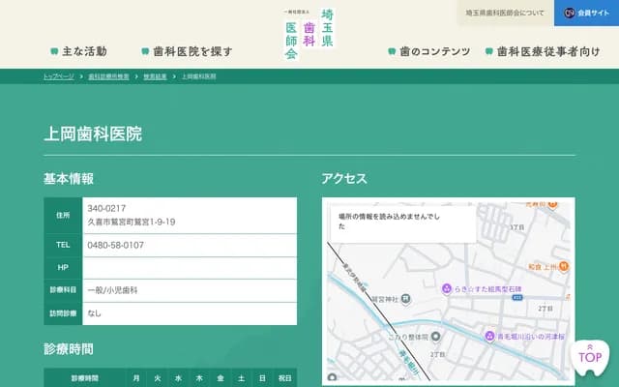Click the 訪問診療 value なし
Screen dimensions: 619x387
tap(95, 313)
